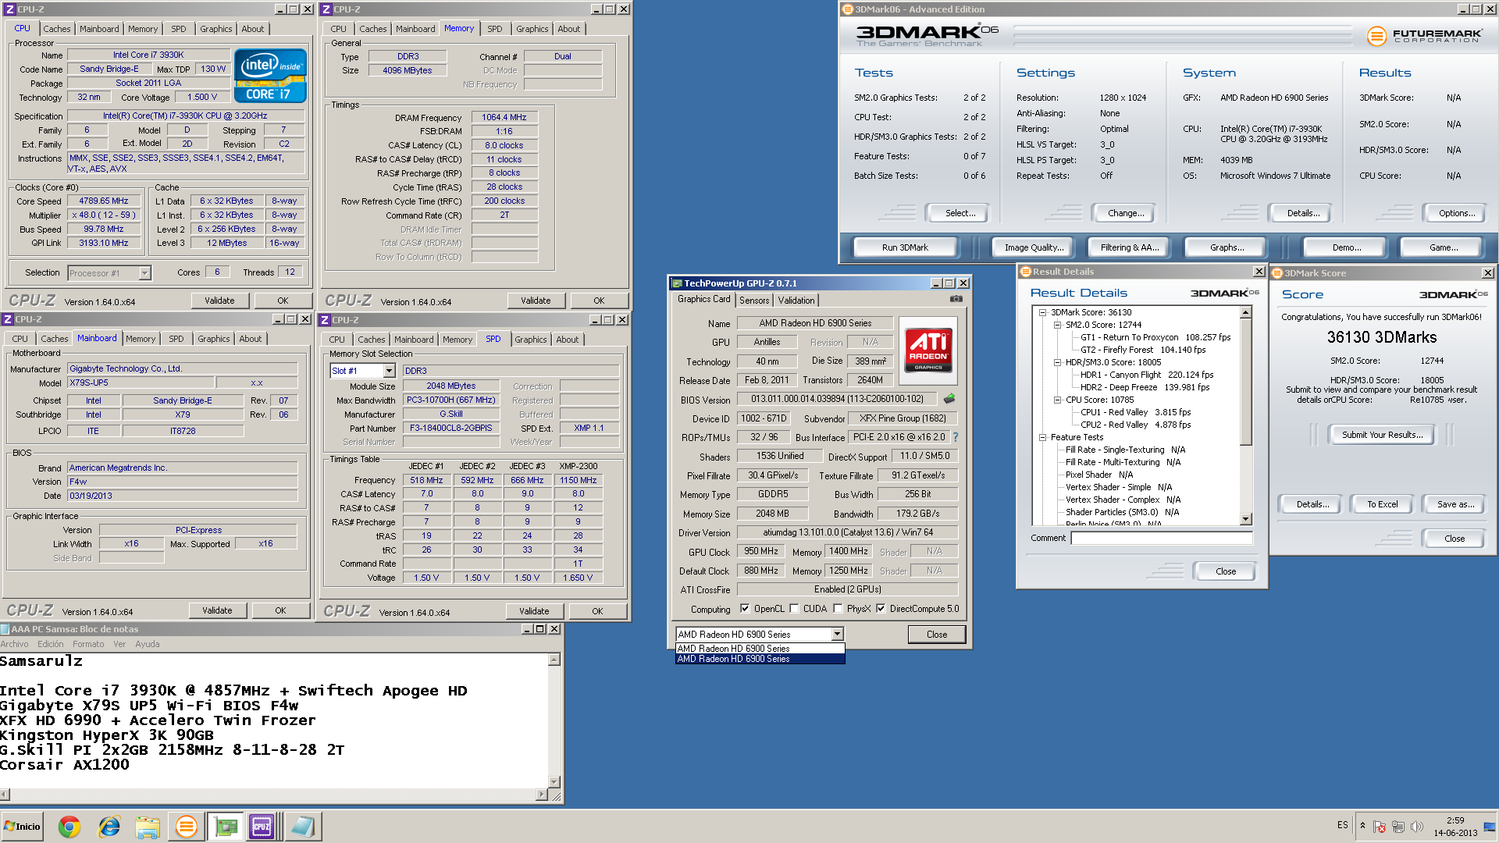The width and height of the screenshot is (1499, 843).
Task: Switch to 3DMark06 via taskbar icon
Action: click(x=186, y=827)
